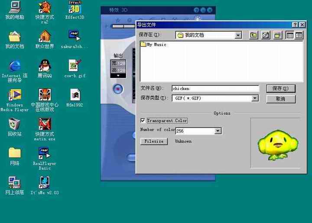Click the file name field containing chicken
The width and height of the screenshot is (312, 223).
click(215, 88)
